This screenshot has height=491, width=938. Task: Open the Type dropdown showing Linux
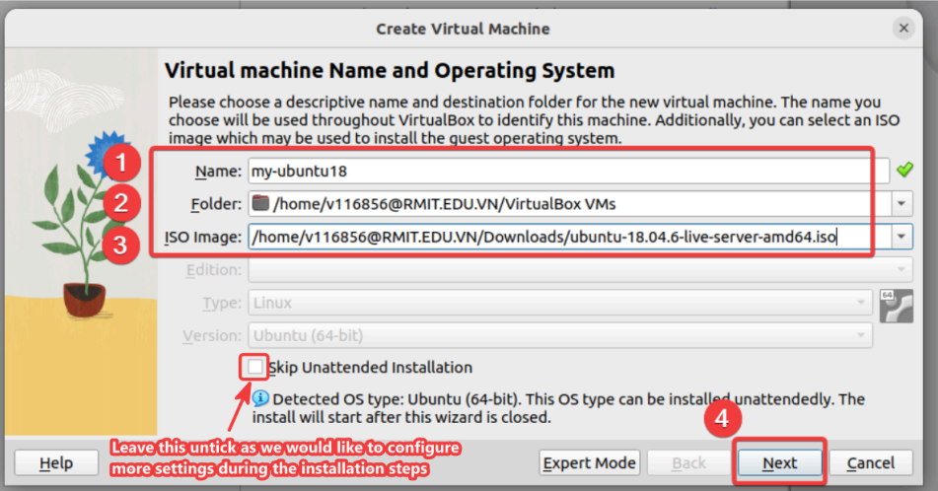560,303
